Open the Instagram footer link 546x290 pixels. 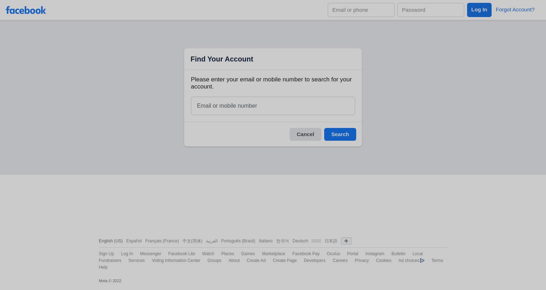click(375, 254)
